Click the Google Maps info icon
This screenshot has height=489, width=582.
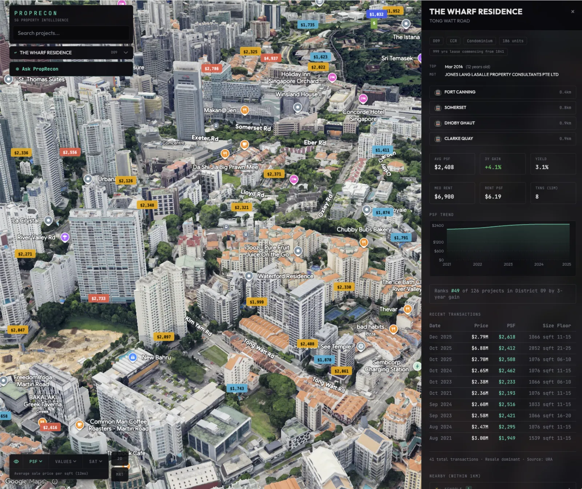click(55, 481)
